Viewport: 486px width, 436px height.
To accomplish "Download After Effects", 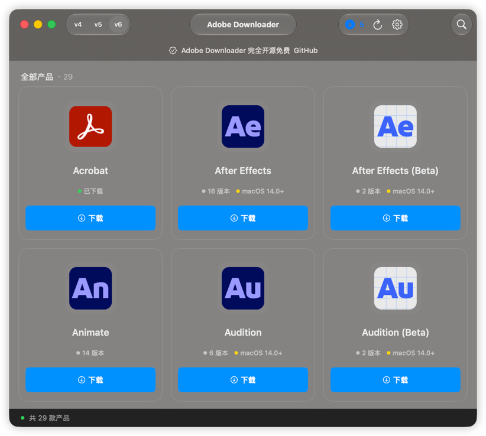I will pos(243,218).
